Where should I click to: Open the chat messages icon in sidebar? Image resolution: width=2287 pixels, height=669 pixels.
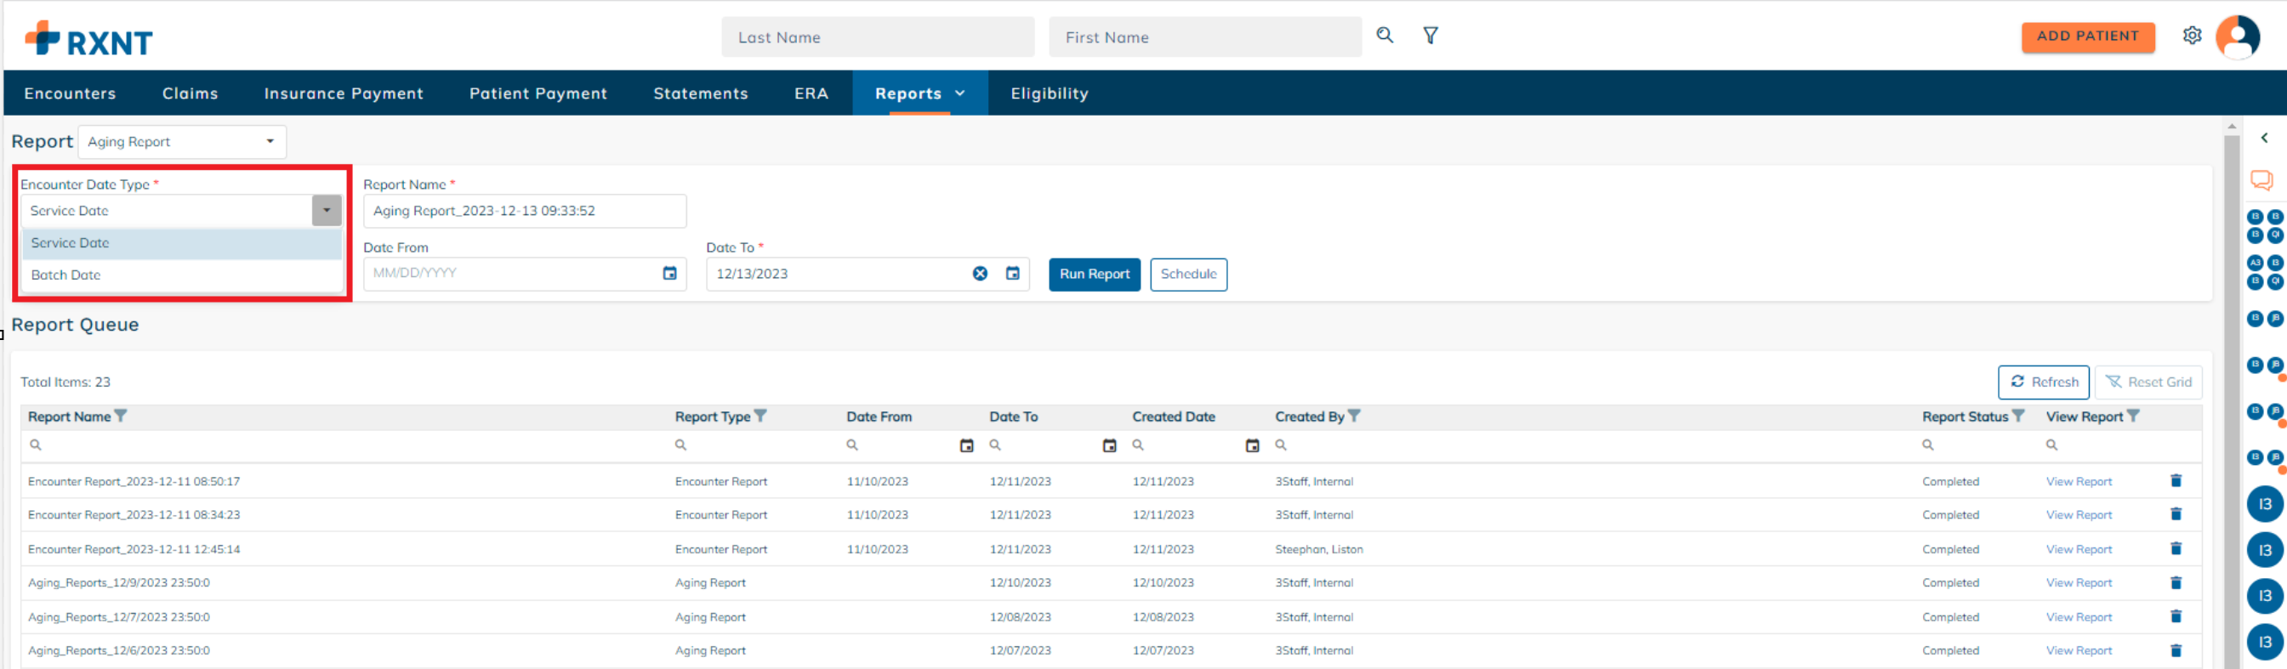coord(2261,181)
